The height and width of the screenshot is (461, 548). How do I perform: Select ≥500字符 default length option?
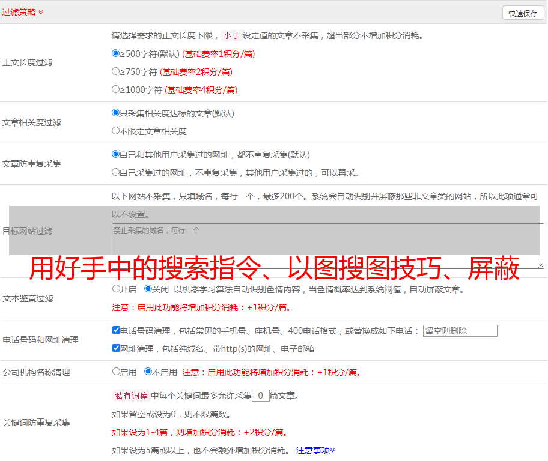(x=116, y=53)
